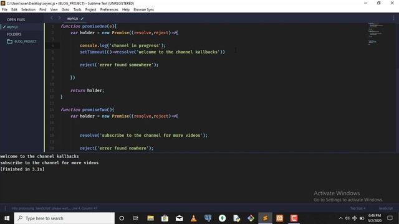Click the JavaScript syntax selector in the status bar

pyautogui.click(x=385, y=208)
